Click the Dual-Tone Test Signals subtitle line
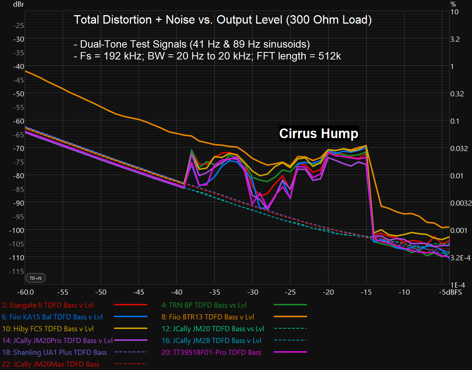This screenshot has width=472, height=370. click(192, 44)
